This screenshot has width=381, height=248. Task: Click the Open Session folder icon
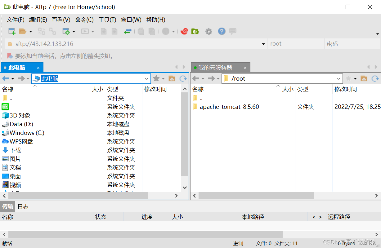tap(23, 31)
